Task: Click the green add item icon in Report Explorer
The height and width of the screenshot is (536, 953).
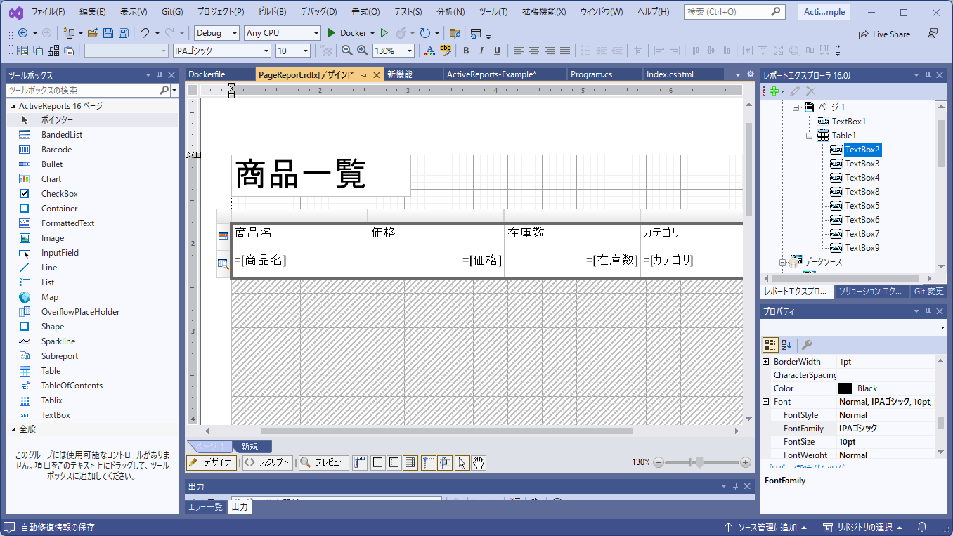Action: [x=774, y=91]
